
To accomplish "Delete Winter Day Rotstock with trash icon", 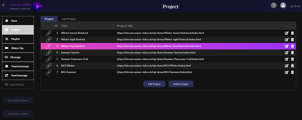I will 292,46.
